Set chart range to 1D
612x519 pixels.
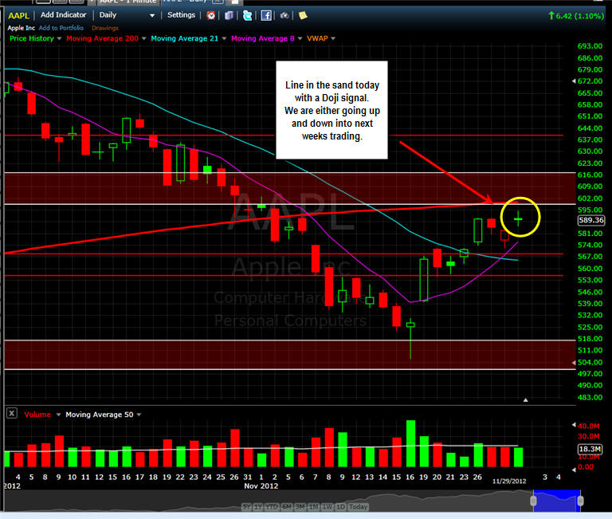340,506
